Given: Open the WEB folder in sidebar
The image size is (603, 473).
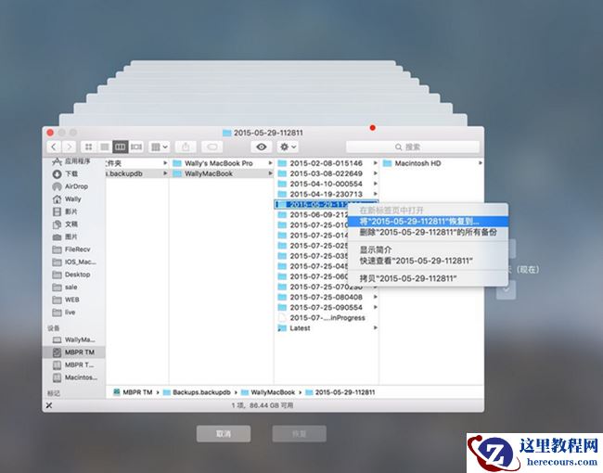Looking at the screenshot, I should (x=73, y=300).
